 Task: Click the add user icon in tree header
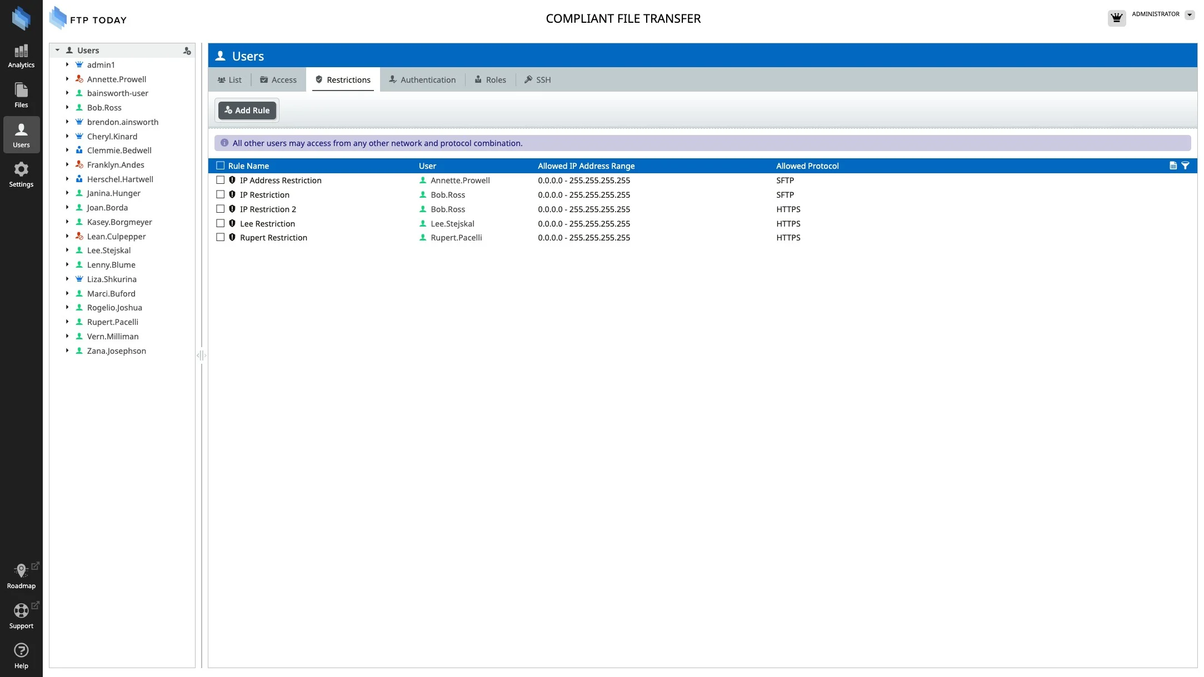click(x=187, y=51)
